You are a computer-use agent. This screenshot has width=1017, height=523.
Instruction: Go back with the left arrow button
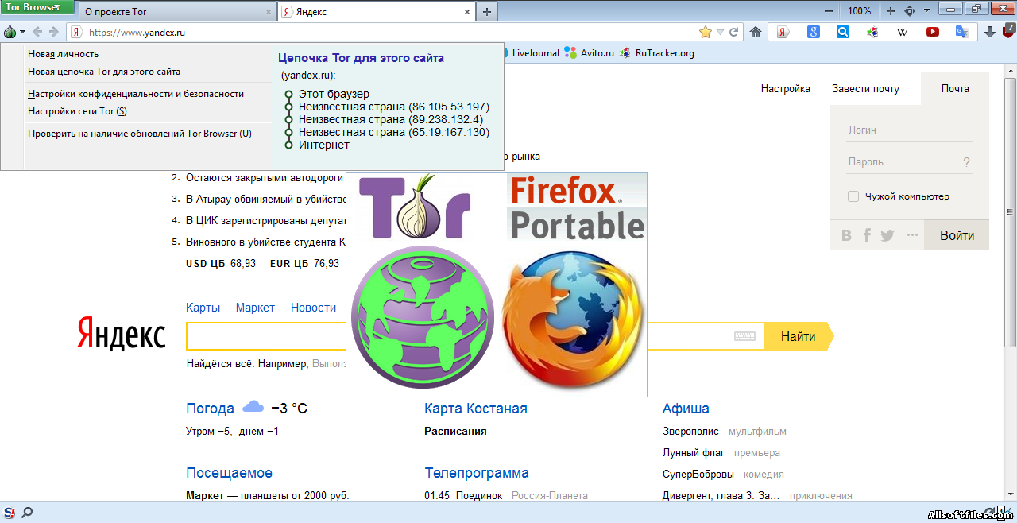(37, 32)
